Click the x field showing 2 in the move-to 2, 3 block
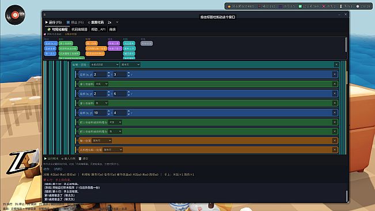The height and width of the screenshot is (211, 375). (x=100, y=74)
